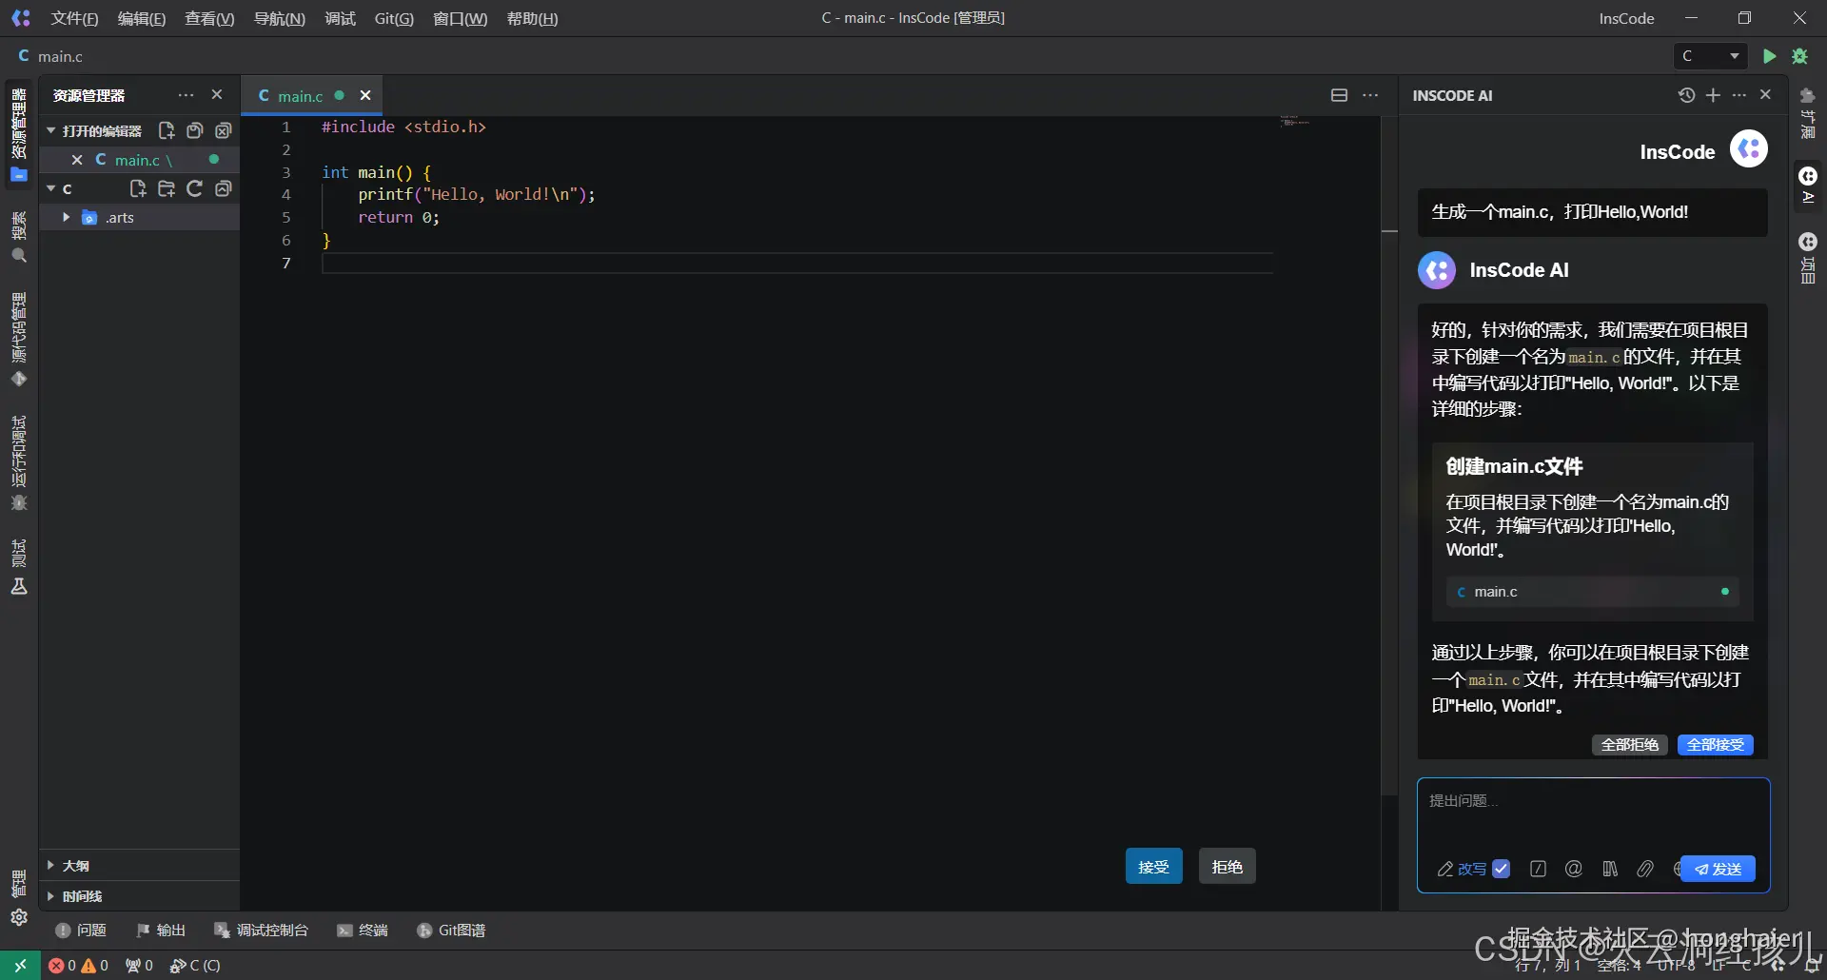The image size is (1827, 980).
Task: Open the Source Control sidebar view
Action: [x=19, y=341]
